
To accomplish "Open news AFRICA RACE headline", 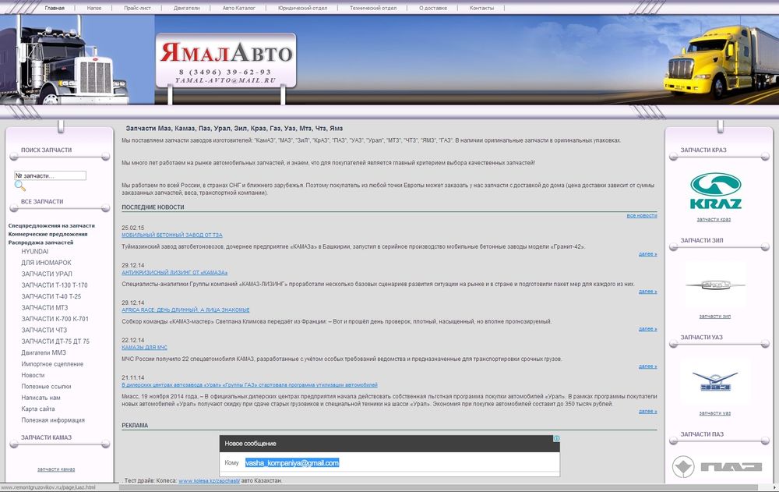I will 185,310.
